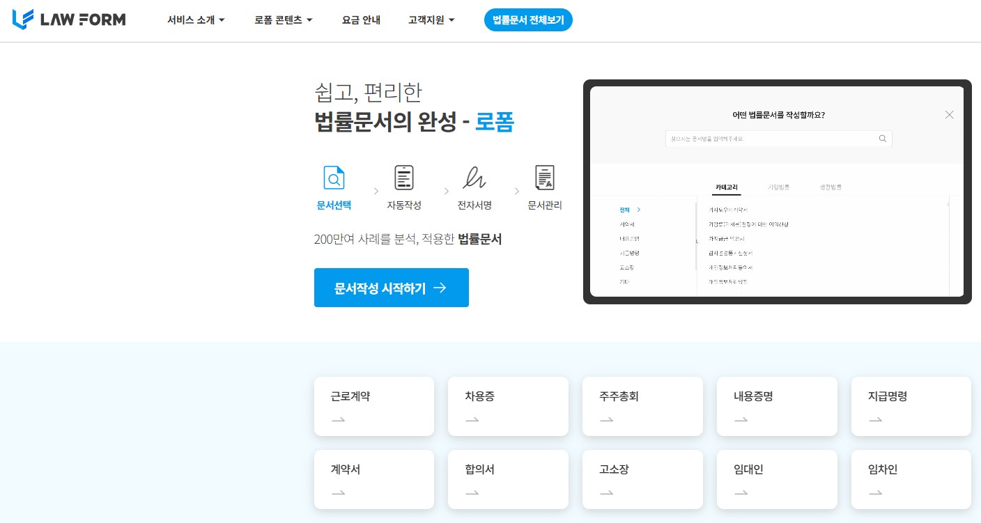
Task: Click the 문서작성 시작하기 button
Action: click(392, 288)
